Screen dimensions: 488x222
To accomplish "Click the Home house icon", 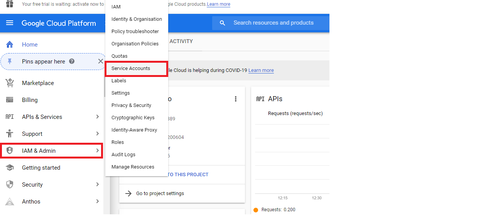I will pos(10,44).
